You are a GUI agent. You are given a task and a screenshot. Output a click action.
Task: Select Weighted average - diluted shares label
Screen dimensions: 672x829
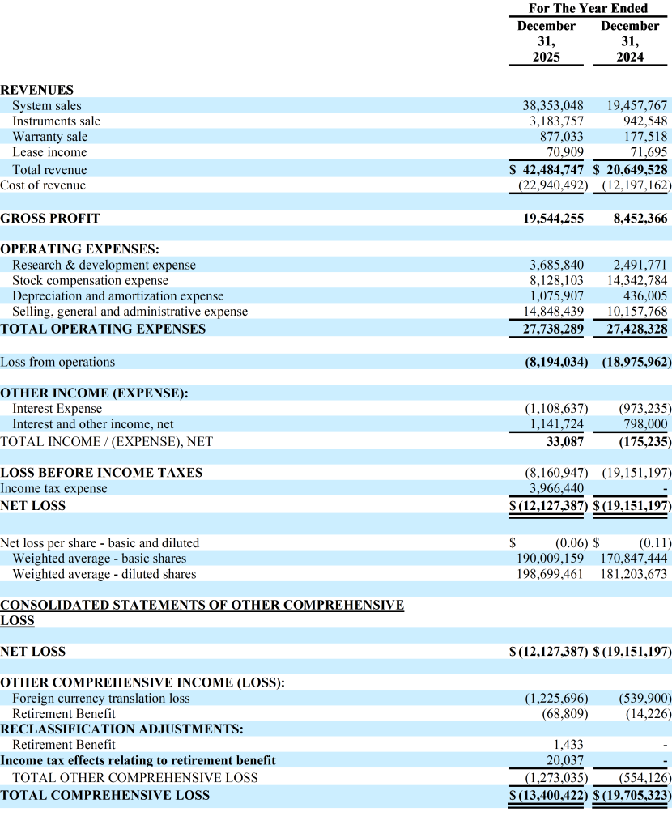pyautogui.click(x=104, y=574)
